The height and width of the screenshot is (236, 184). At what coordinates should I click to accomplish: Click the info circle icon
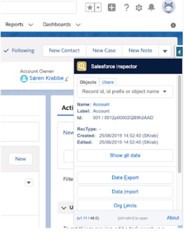pyautogui.click(x=173, y=25)
